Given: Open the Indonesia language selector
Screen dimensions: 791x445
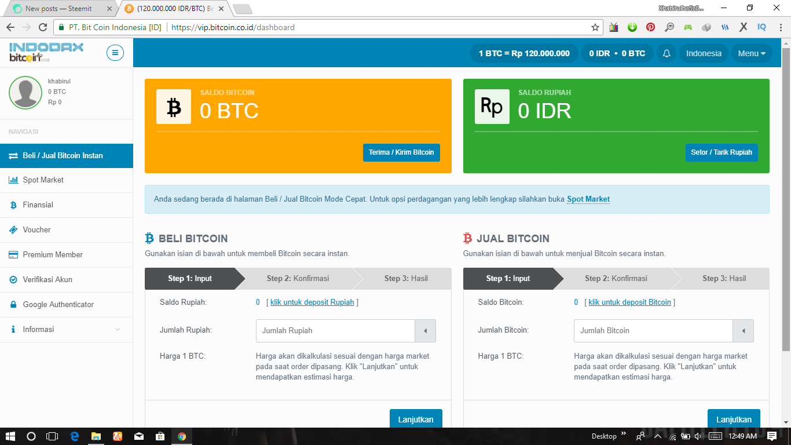Looking at the screenshot, I should 704,53.
